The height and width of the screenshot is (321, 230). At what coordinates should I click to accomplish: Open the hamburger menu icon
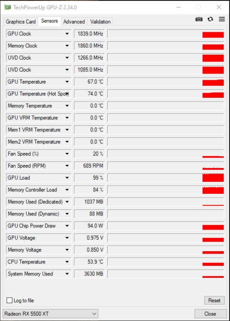[222, 19]
